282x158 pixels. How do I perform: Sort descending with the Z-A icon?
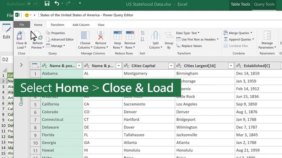[x=143, y=39]
